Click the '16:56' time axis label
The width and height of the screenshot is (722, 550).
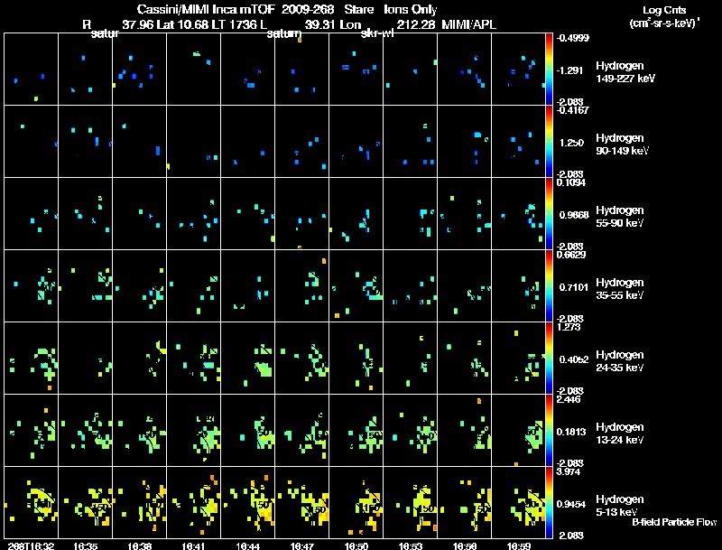tap(465, 545)
